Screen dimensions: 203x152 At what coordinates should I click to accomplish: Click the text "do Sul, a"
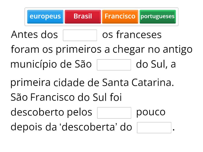[x=156, y=65]
